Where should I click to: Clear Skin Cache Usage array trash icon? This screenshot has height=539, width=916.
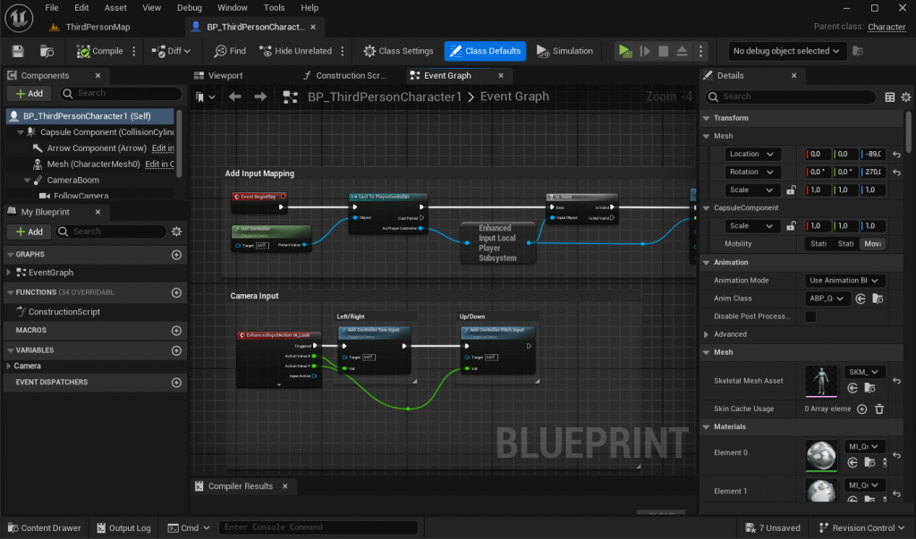(x=879, y=408)
